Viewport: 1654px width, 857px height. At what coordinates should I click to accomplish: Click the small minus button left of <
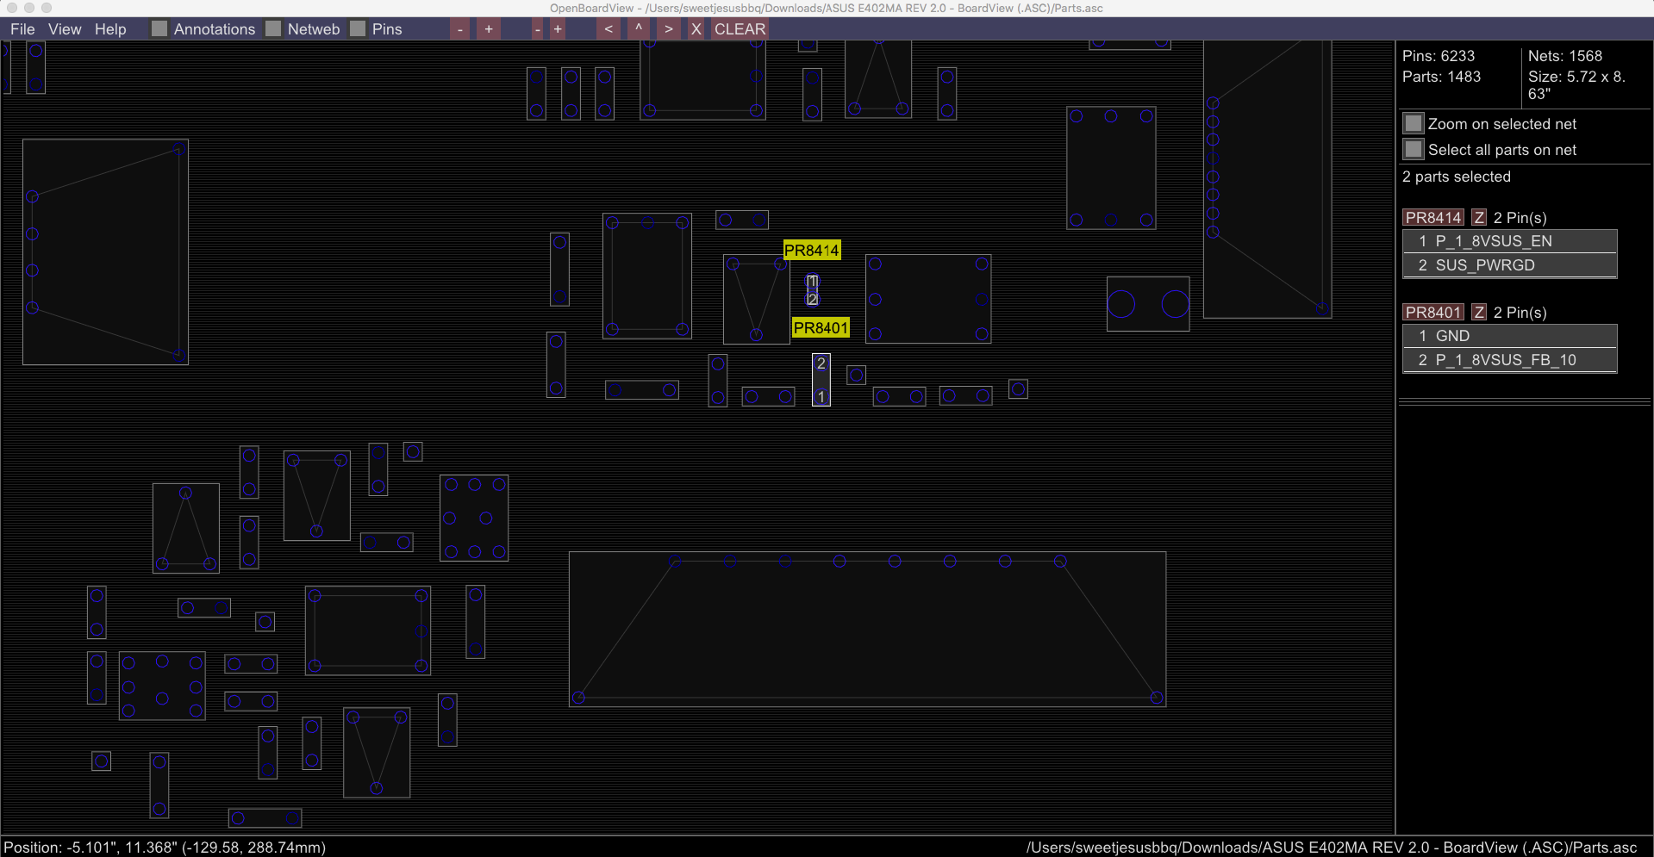coord(538,29)
